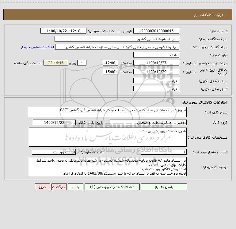This screenshot has width=236, height=229.
Task: Click the بازگشت back button
Action: (59, 187)
